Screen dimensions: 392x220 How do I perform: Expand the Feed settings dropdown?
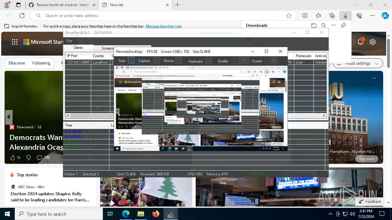pyautogui.click(x=358, y=64)
